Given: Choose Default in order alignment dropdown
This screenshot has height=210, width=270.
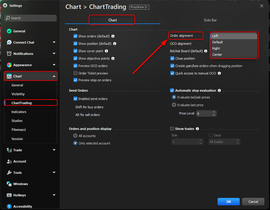Looking at the screenshot, I should tap(234, 42).
